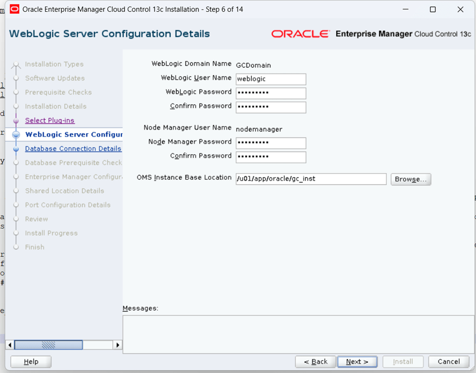Click the Oracle installer icon in title bar
The width and height of the screenshot is (476, 373).
pyautogui.click(x=14, y=9)
